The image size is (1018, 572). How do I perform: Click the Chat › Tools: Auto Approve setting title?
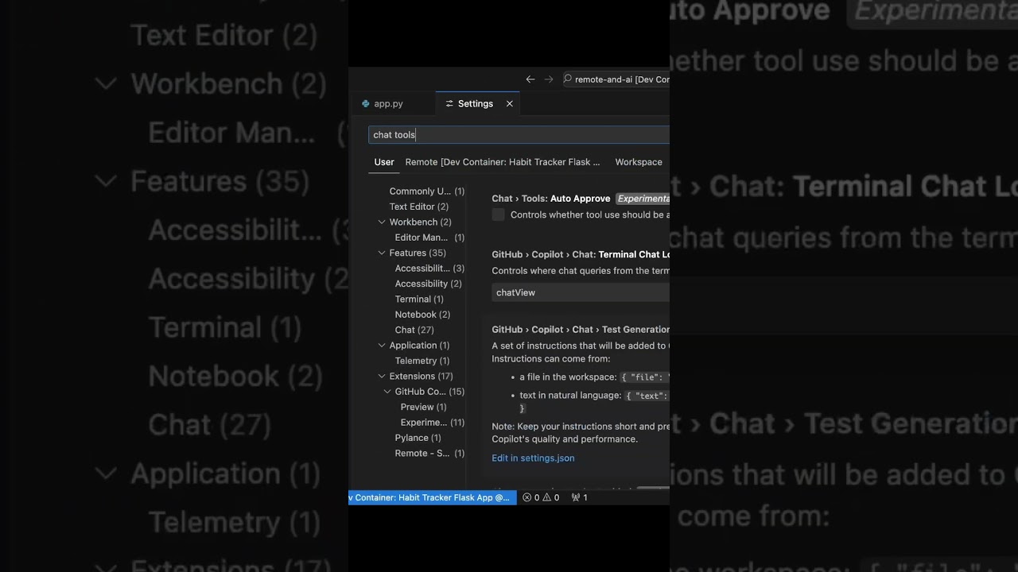click(x=551, y=199)
